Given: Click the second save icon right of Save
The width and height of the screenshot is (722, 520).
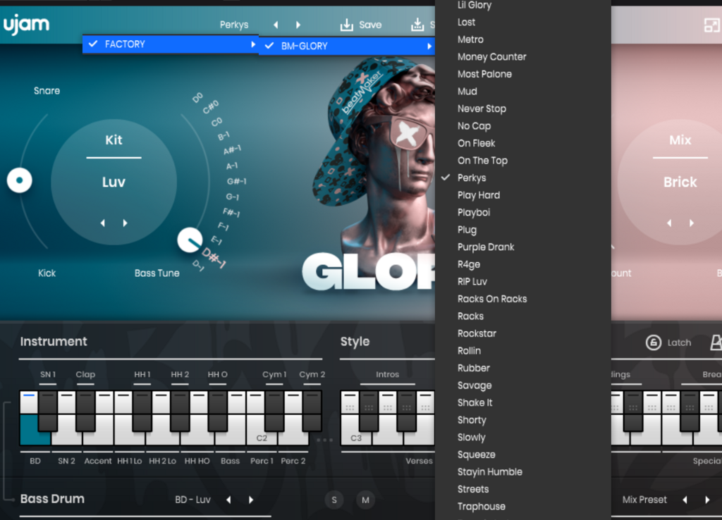Looking at the screenshot, I should click(417, 25).
